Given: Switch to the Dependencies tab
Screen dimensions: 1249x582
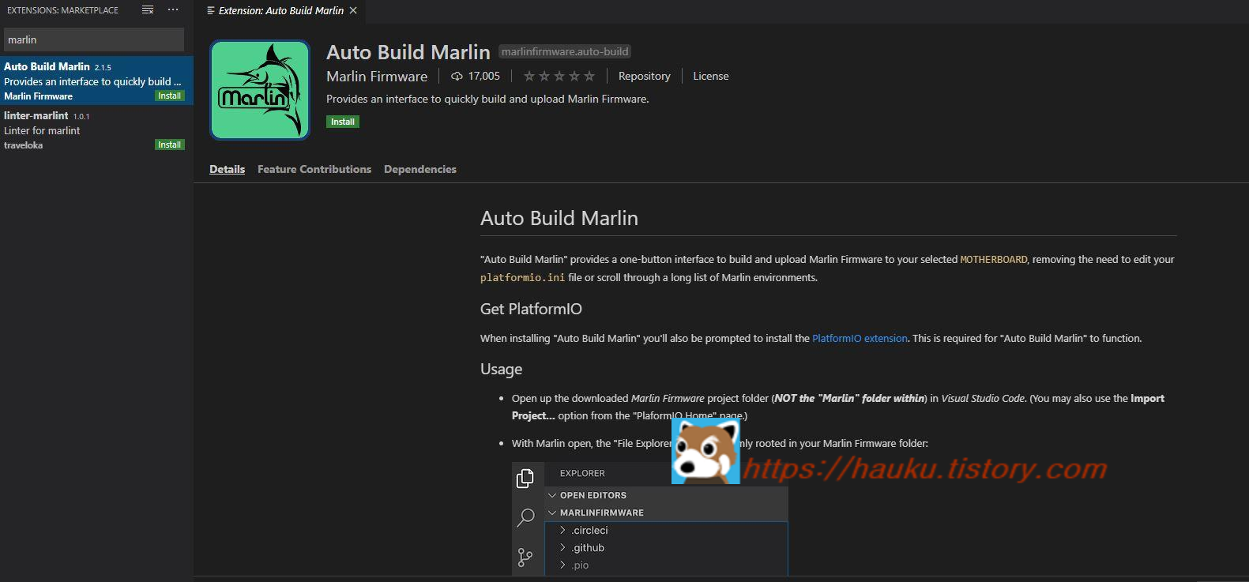Looking at the screenshot, I should [x=420, y=169].
